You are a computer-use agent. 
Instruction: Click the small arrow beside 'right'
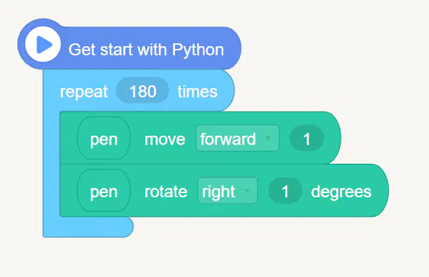tap(246, 190)
